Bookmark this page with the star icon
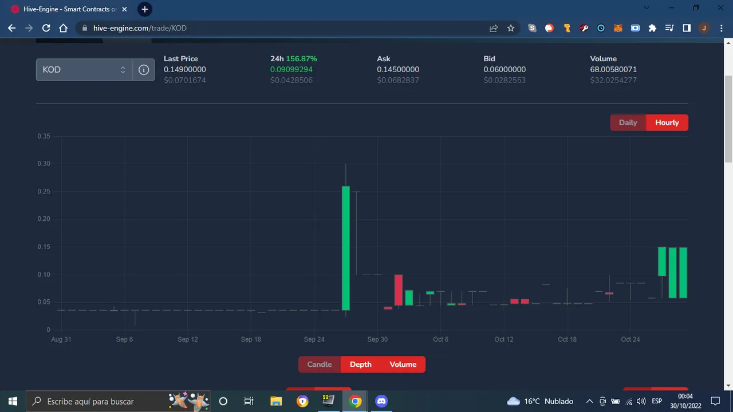This screenshot has height=412, width=733. [x=511, y=28]
